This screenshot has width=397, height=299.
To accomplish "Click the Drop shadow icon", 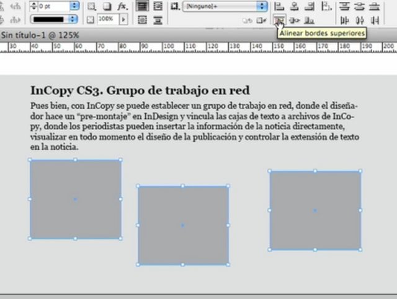I will [x=107, y=6].
